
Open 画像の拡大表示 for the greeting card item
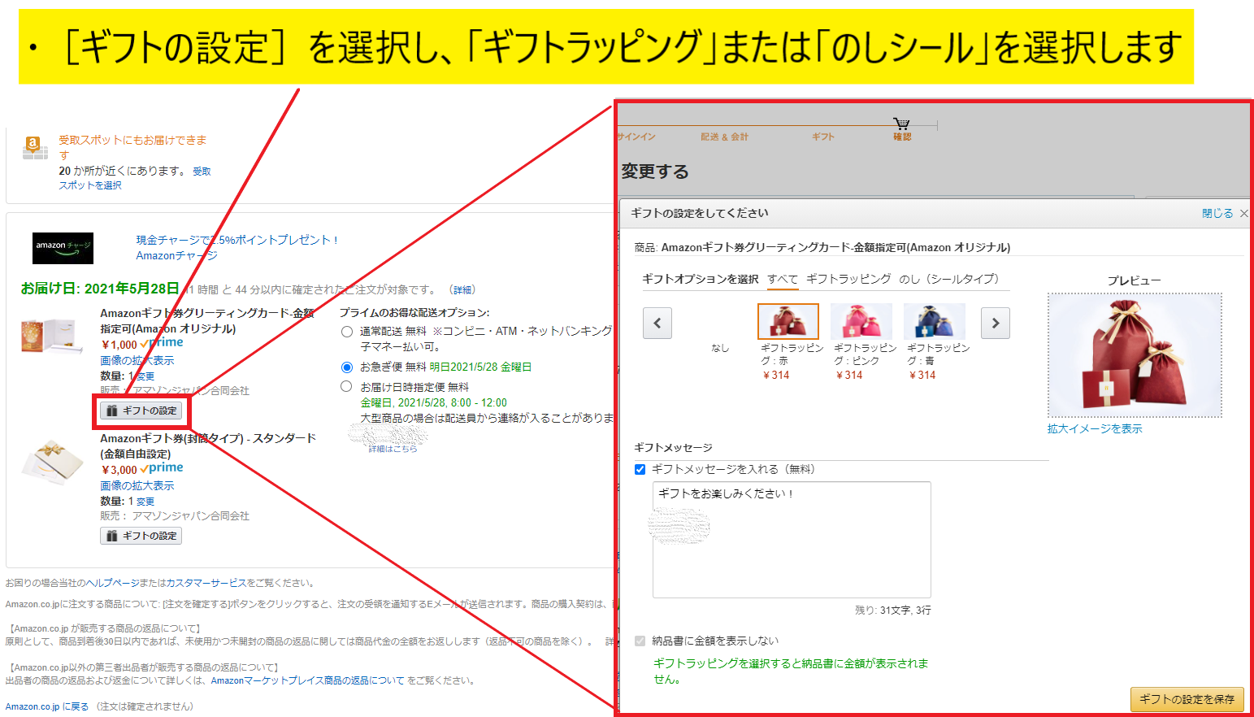click(x=137, y=360)
